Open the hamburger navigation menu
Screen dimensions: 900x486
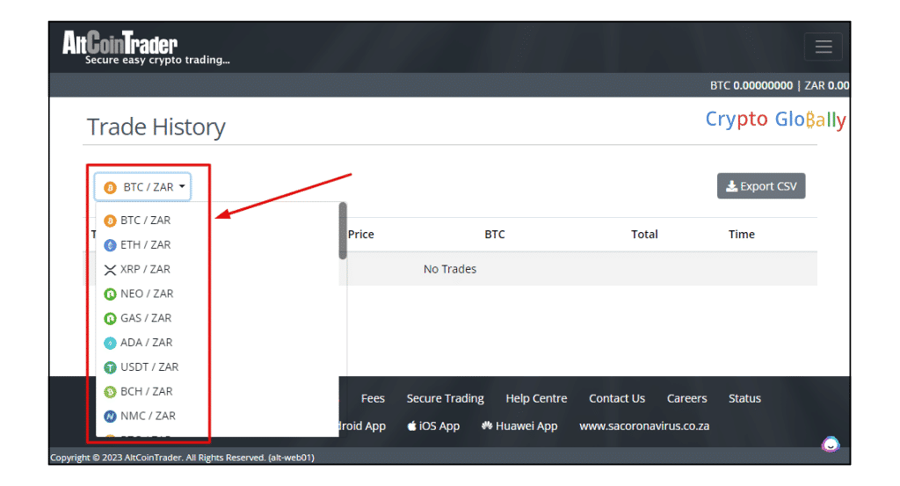[823, 47]
